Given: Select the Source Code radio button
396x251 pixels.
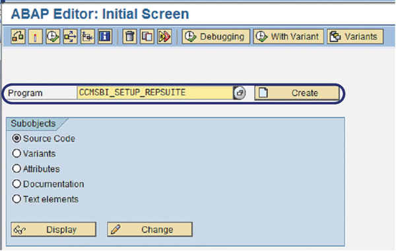Looking at the screenshot, I should pos(16,138).
